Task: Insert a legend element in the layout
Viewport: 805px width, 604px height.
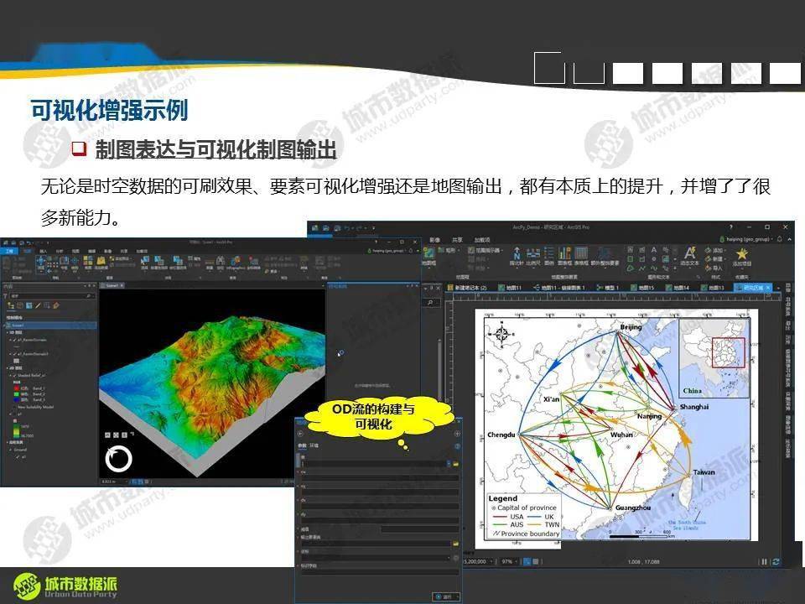Action: pos(548,255)
